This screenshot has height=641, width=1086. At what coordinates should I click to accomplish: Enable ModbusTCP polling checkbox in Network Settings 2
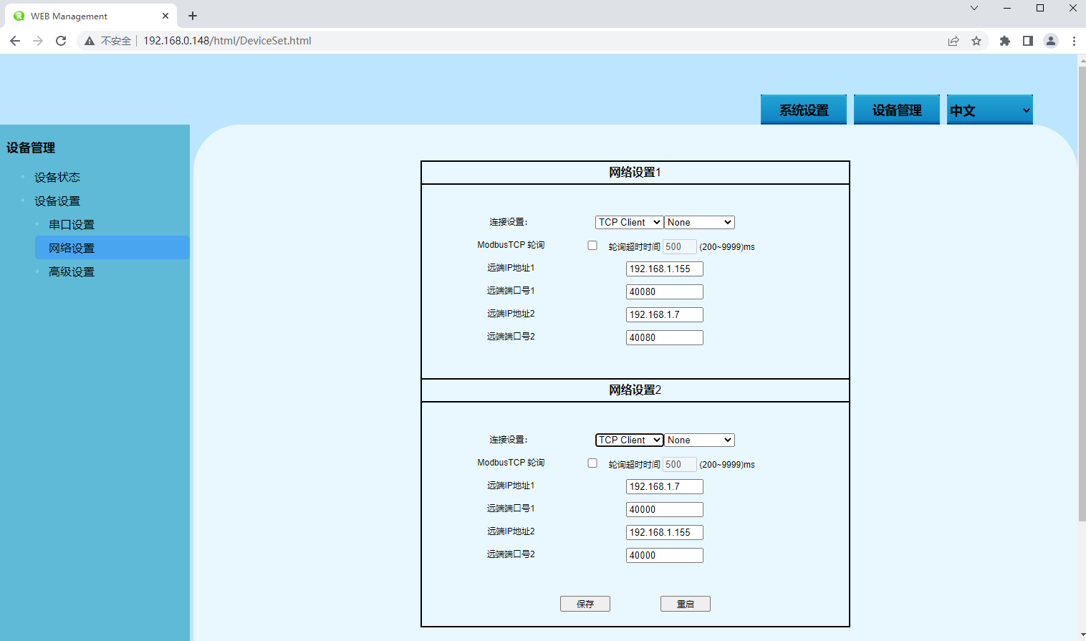tap(592, 463)
